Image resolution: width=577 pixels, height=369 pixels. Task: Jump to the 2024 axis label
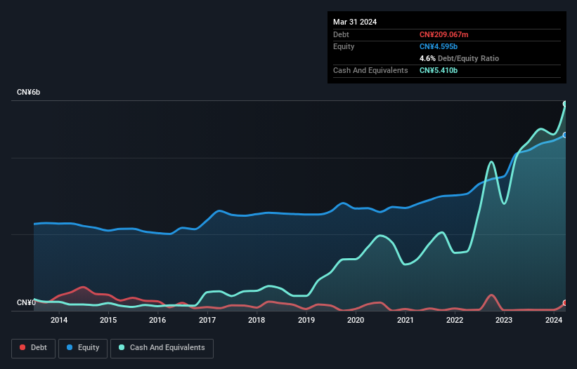point(554,321)
